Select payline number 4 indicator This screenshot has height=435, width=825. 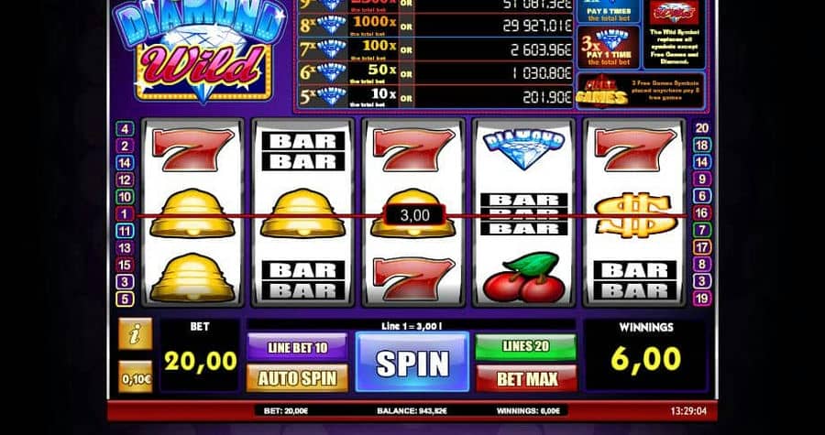pyautogui.click(x=125, y=129)
